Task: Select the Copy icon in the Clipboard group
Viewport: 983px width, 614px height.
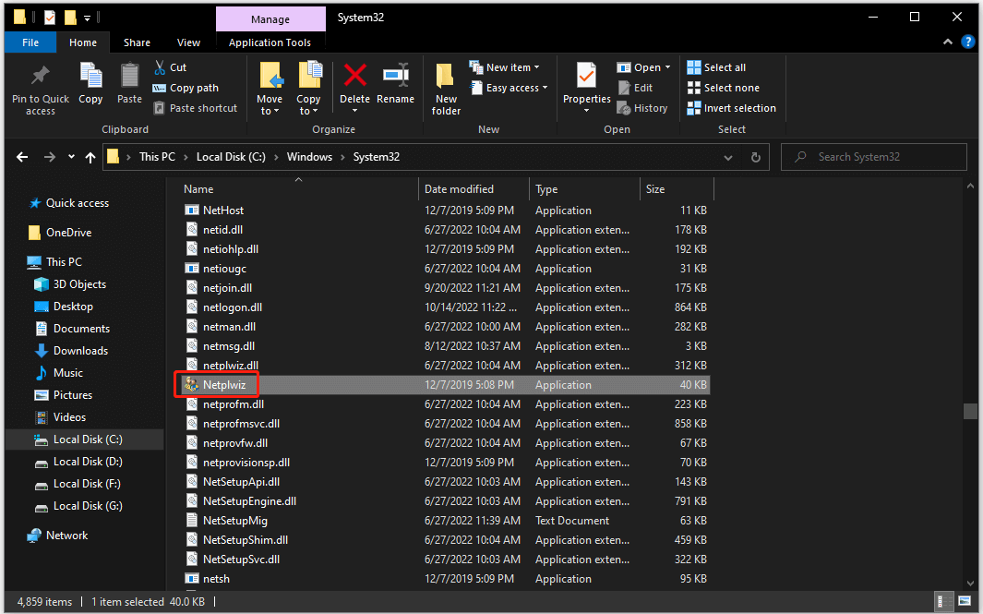Action: pos(90,83)
